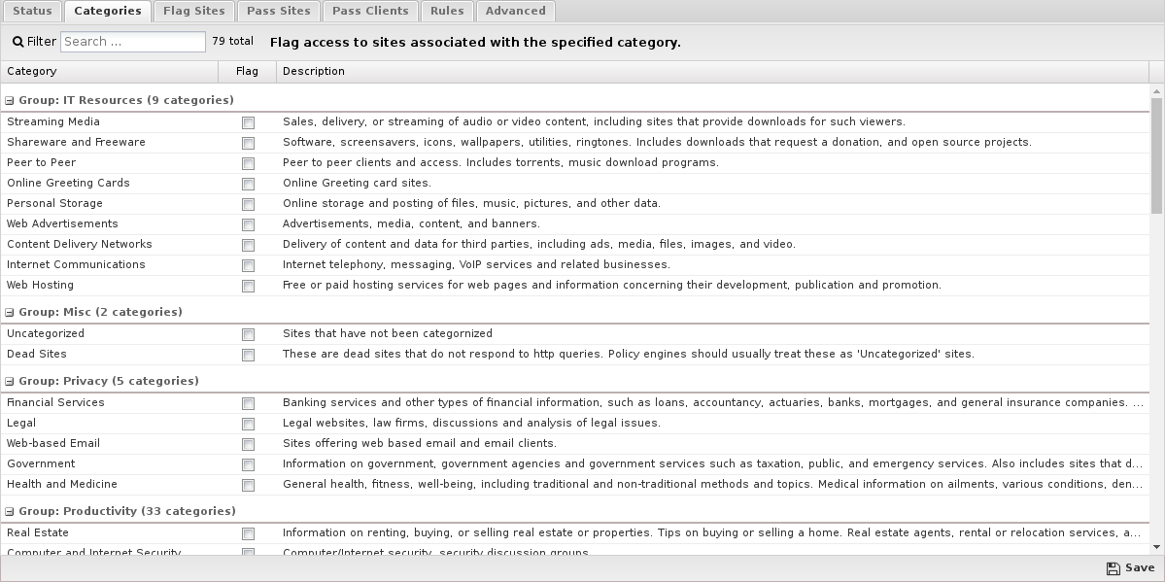Click the Filter magnifier icon
Screen dimensions: 1165x582
click(18, 42)
